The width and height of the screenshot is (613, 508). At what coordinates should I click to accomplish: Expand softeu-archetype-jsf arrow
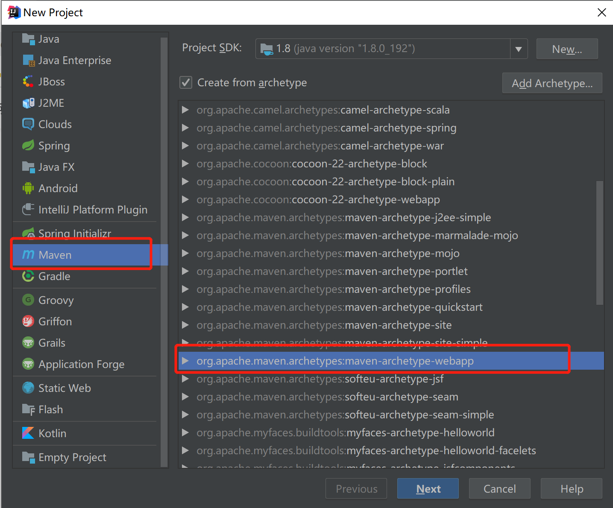[185, 379]
